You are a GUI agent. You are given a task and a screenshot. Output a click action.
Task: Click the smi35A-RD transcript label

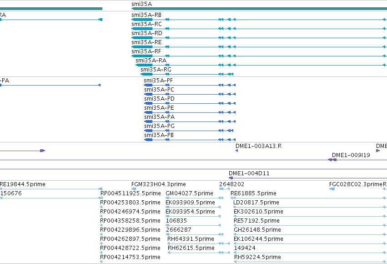tap(147, 33)
